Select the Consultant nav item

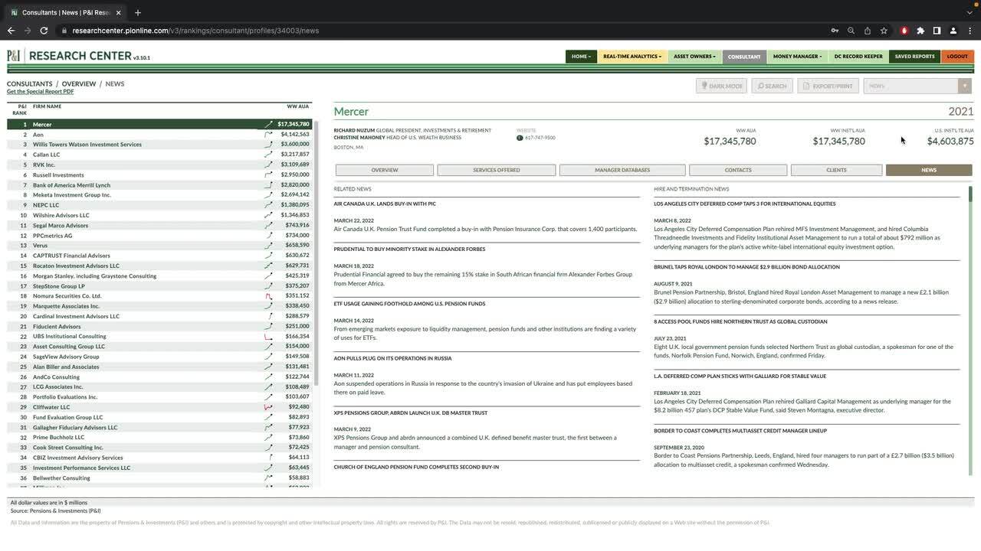tap(744, 57)
